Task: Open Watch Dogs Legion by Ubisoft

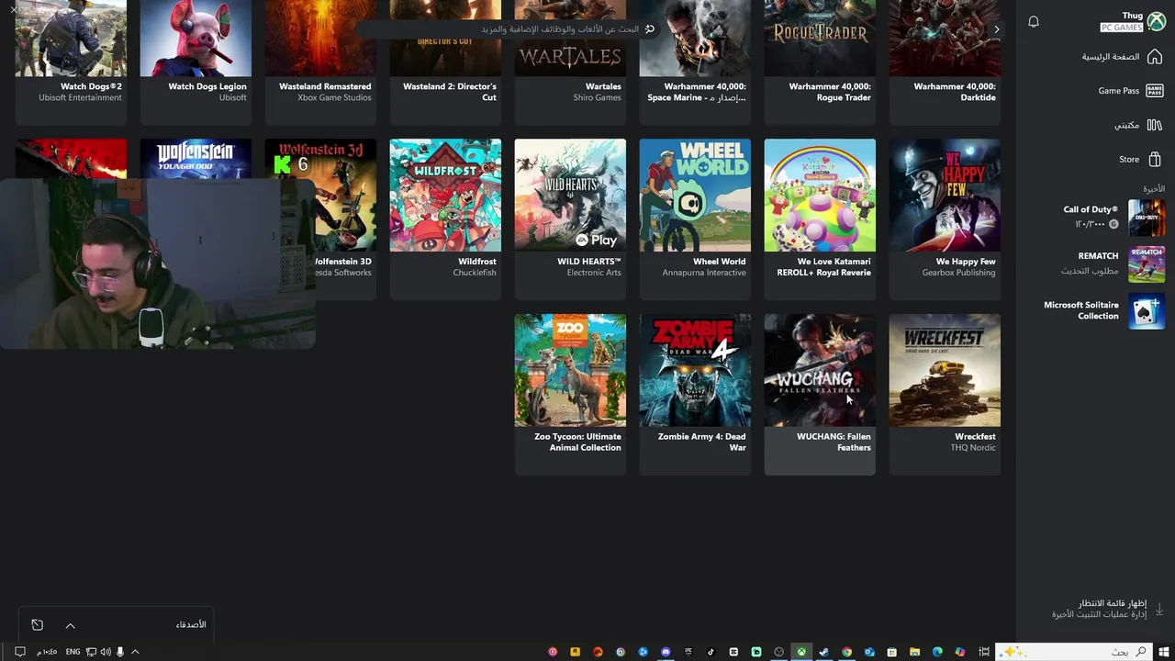Action: tap(196, 61)
